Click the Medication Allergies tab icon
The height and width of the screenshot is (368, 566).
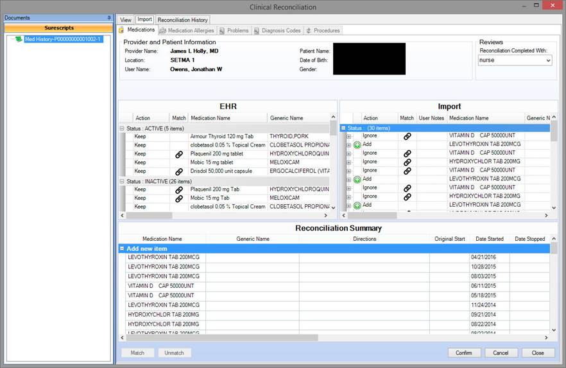point(162,31)
